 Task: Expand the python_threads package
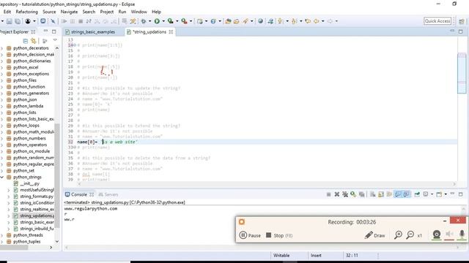coord(2,235)
